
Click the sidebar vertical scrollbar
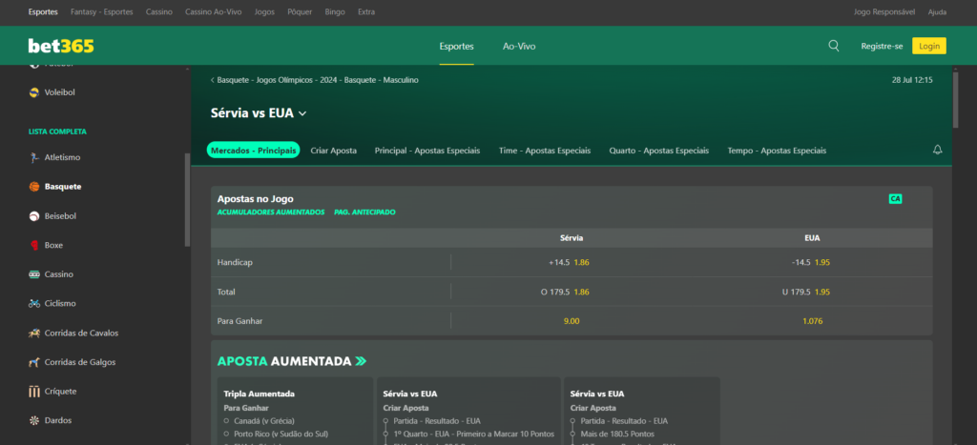188,199
